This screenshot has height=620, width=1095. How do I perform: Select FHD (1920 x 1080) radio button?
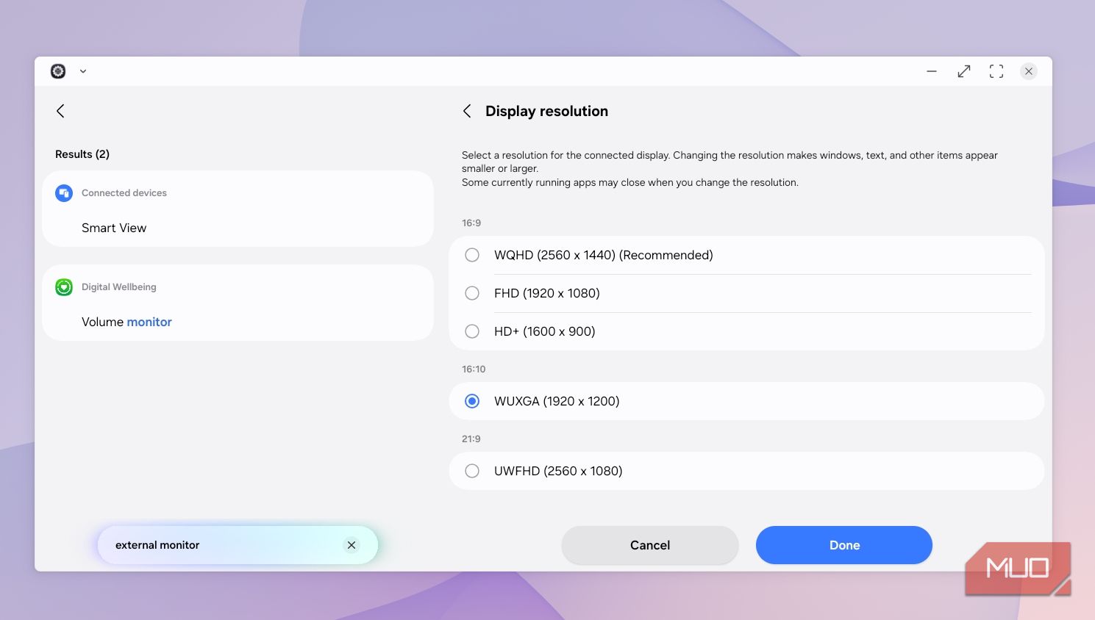click(x=472, y=293)
